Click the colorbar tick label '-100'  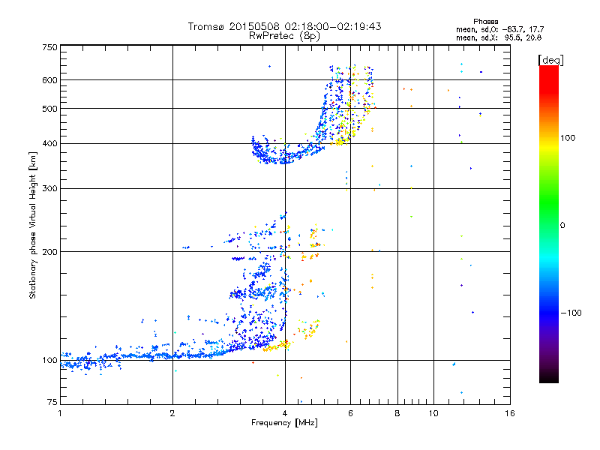(571, 313)
